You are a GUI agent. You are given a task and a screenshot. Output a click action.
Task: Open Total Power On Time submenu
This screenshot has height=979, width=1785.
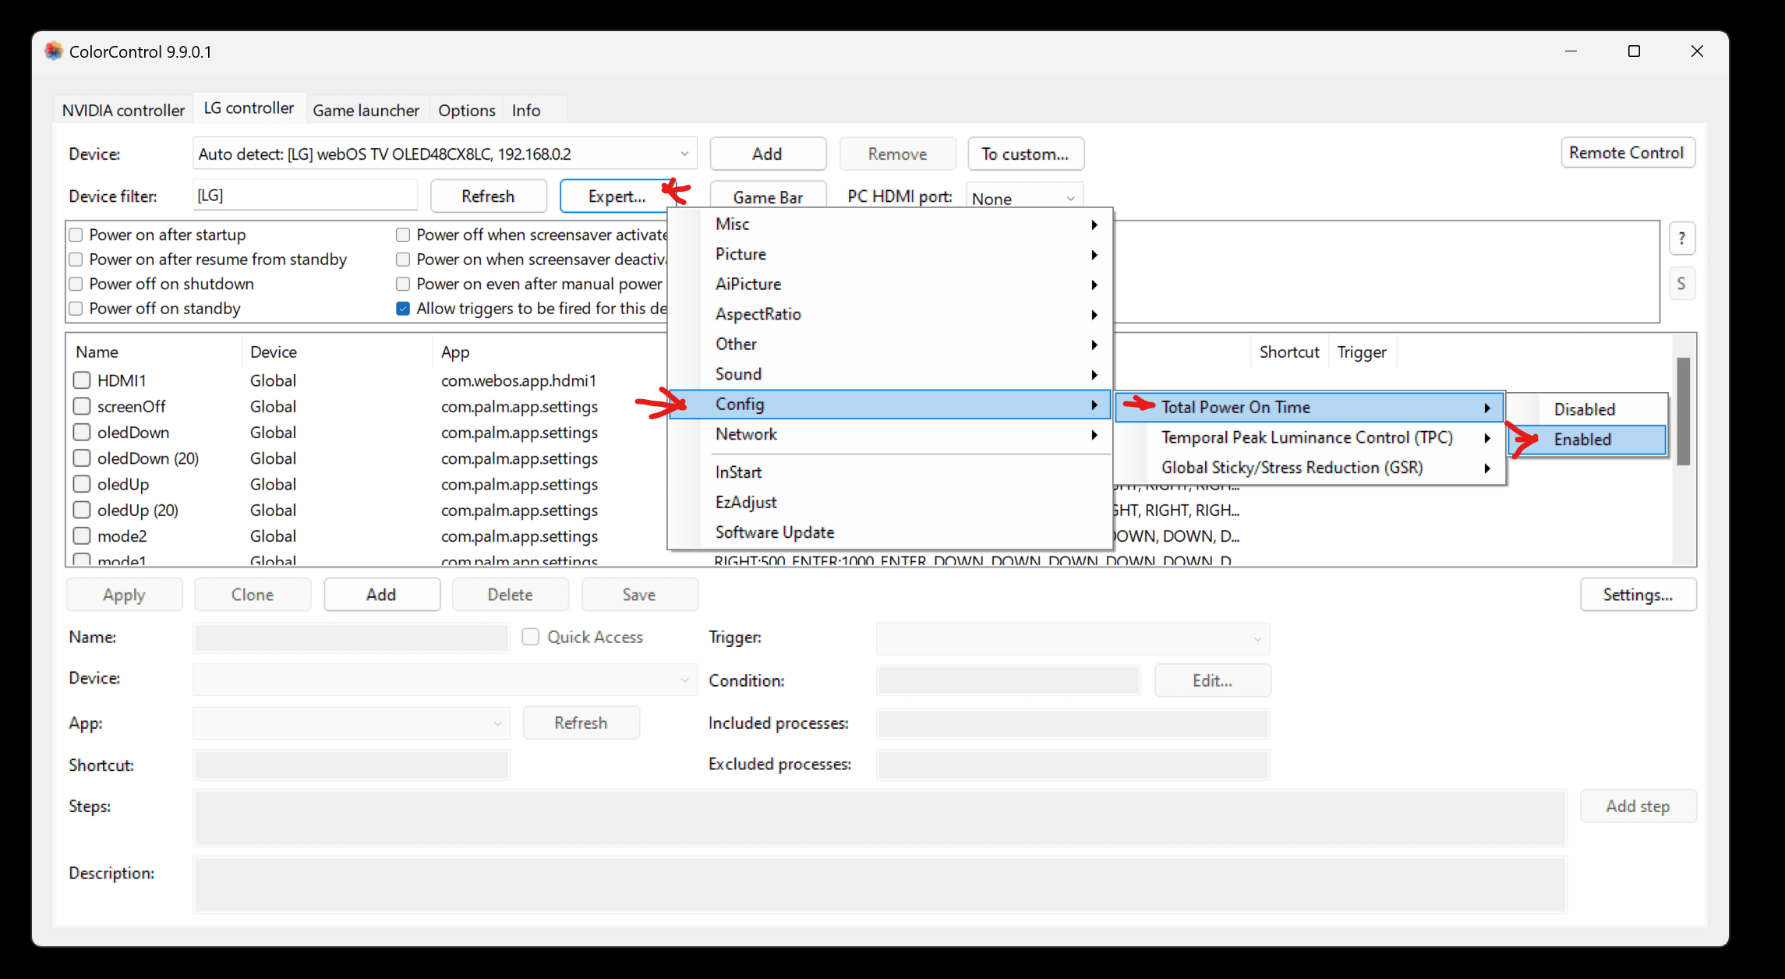[1309, 408]
